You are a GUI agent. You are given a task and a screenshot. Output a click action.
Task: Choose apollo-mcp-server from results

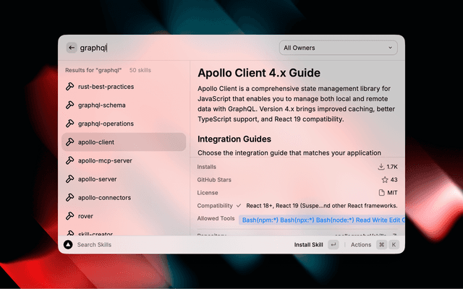point(105,160)
